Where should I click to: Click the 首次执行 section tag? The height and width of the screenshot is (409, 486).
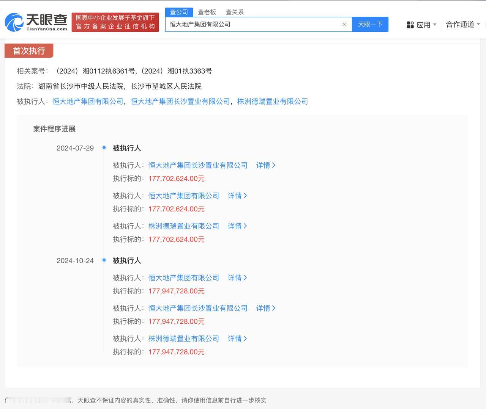(x=29, y=51)
